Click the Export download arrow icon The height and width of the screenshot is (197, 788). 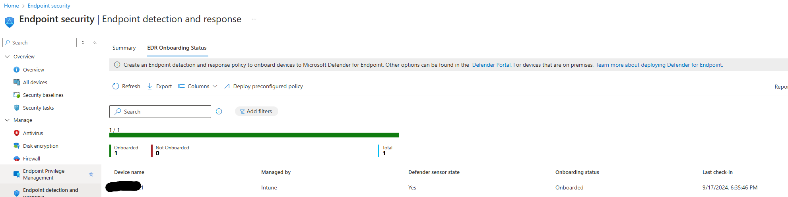click(x=150, y=86)
